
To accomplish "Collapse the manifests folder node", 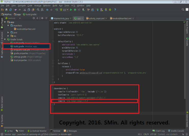I will [x=8, y=26].
